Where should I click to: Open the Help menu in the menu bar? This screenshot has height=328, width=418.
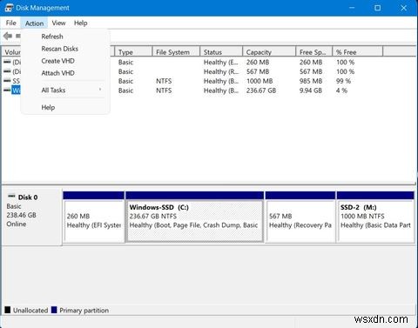80,23
